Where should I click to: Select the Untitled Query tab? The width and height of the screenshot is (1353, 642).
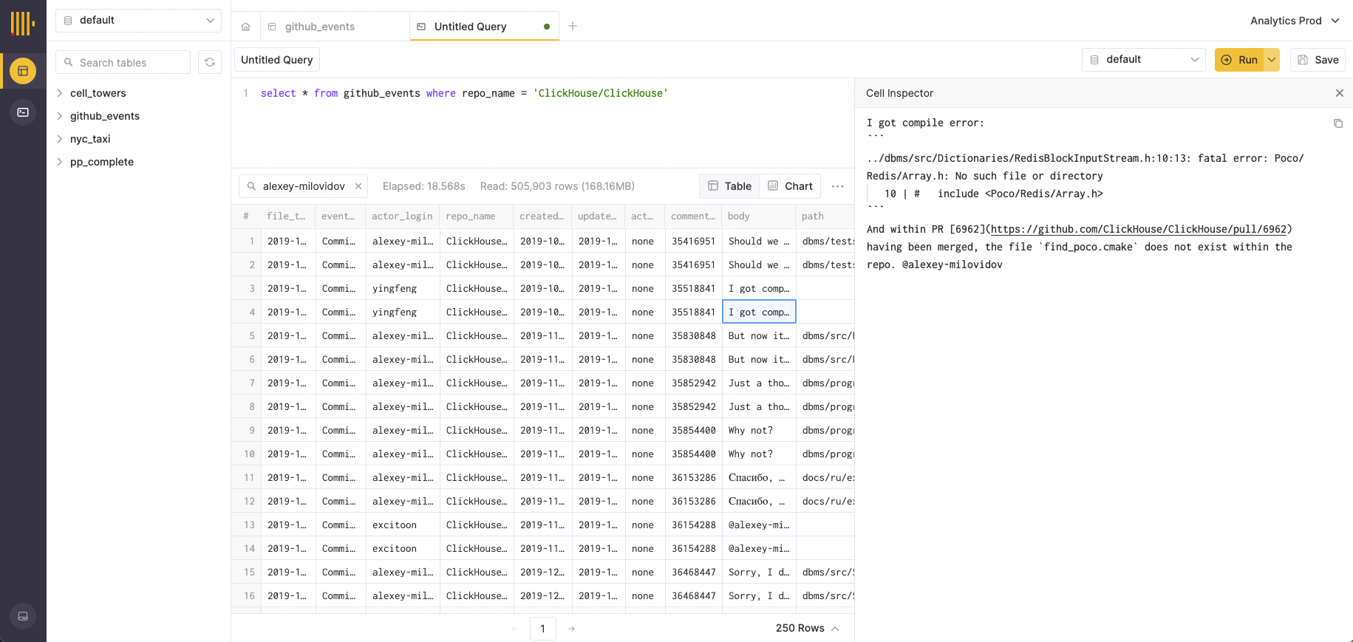(470, 27)
